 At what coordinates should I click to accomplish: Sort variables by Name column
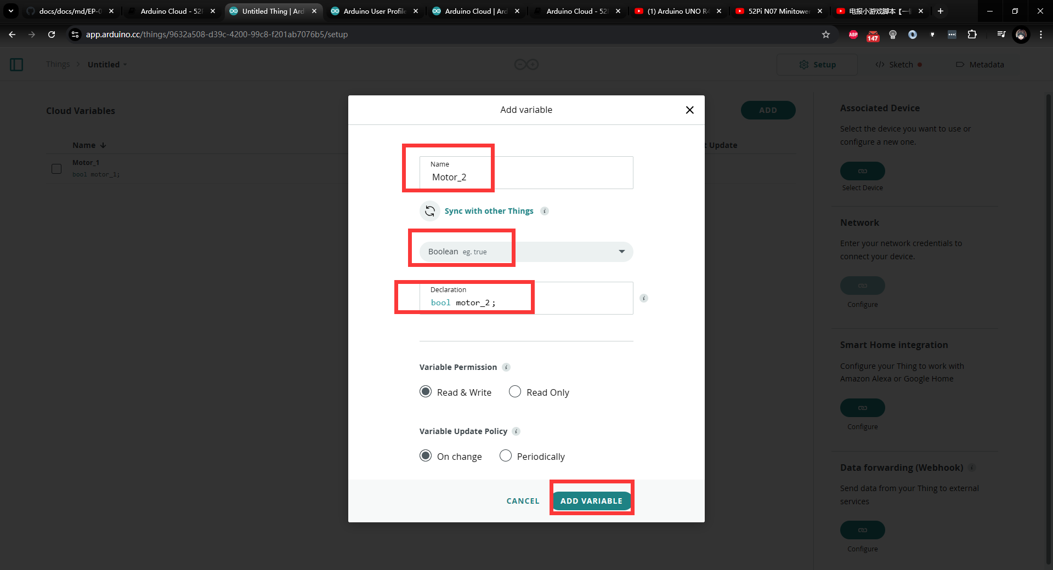89,145
